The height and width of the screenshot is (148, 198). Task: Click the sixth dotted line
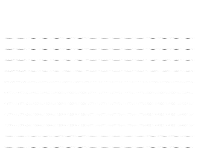pyautogui.click(x=99, y=93)
